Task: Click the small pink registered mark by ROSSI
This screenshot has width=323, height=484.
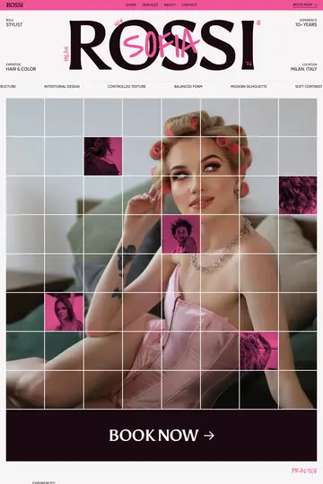Action: coord(258,22)
